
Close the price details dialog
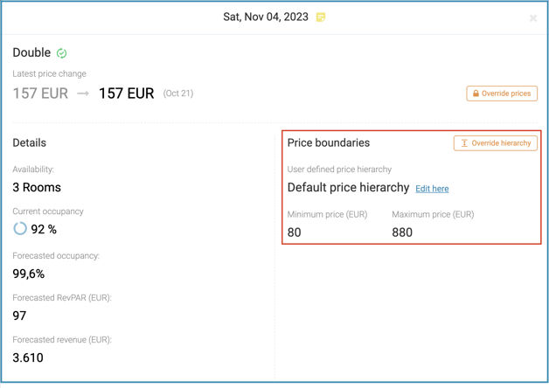[533, 18]
